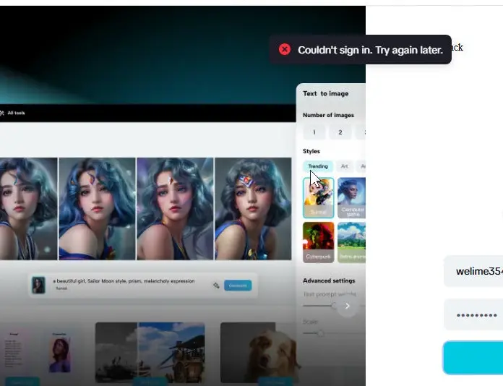
Task: Focus the password field with dots
Action: click(473, 314)
